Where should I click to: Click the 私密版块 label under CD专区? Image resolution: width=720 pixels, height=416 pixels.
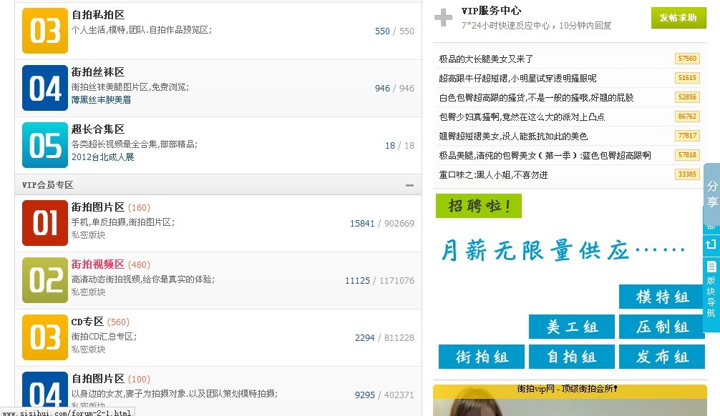pyautogui.click(x=88, y=350)
